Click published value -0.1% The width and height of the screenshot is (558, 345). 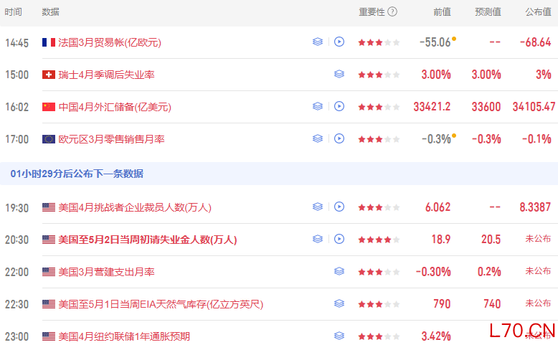[x=536, y=138]
